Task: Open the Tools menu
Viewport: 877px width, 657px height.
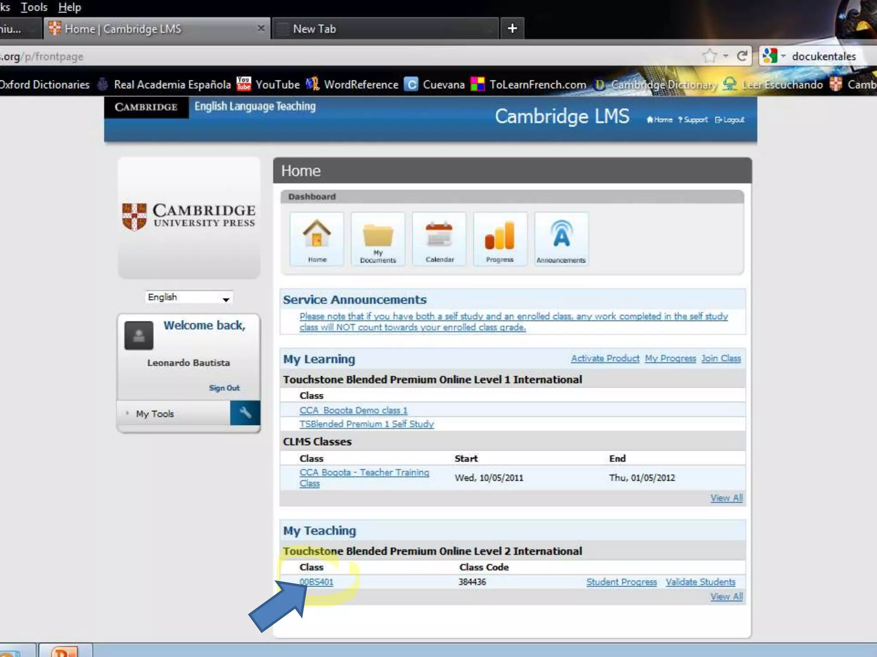Action: coord(34,7)
